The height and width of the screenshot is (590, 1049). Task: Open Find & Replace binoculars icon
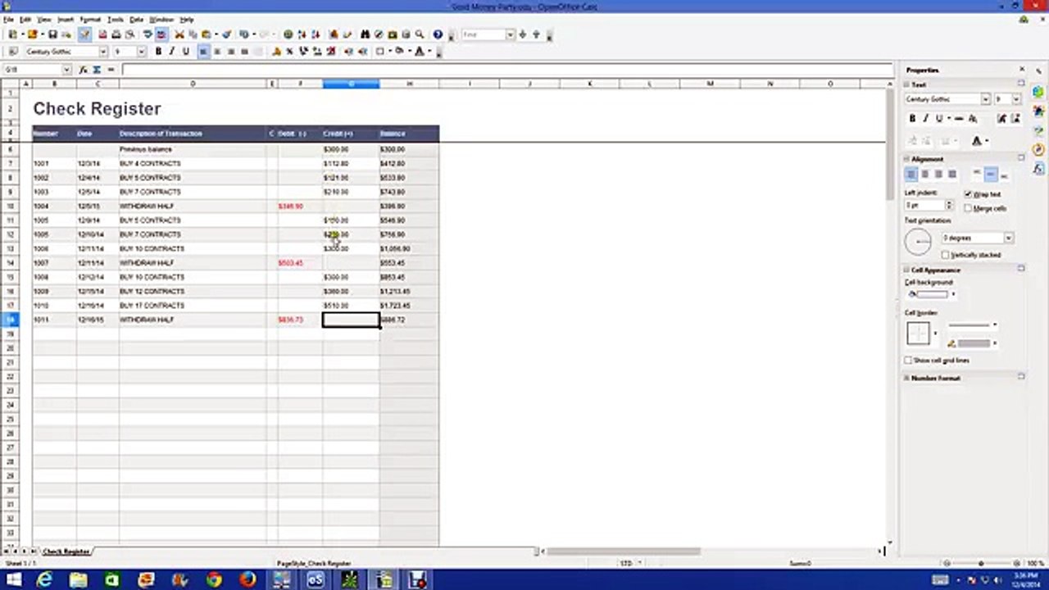click(x=366, y=34)
